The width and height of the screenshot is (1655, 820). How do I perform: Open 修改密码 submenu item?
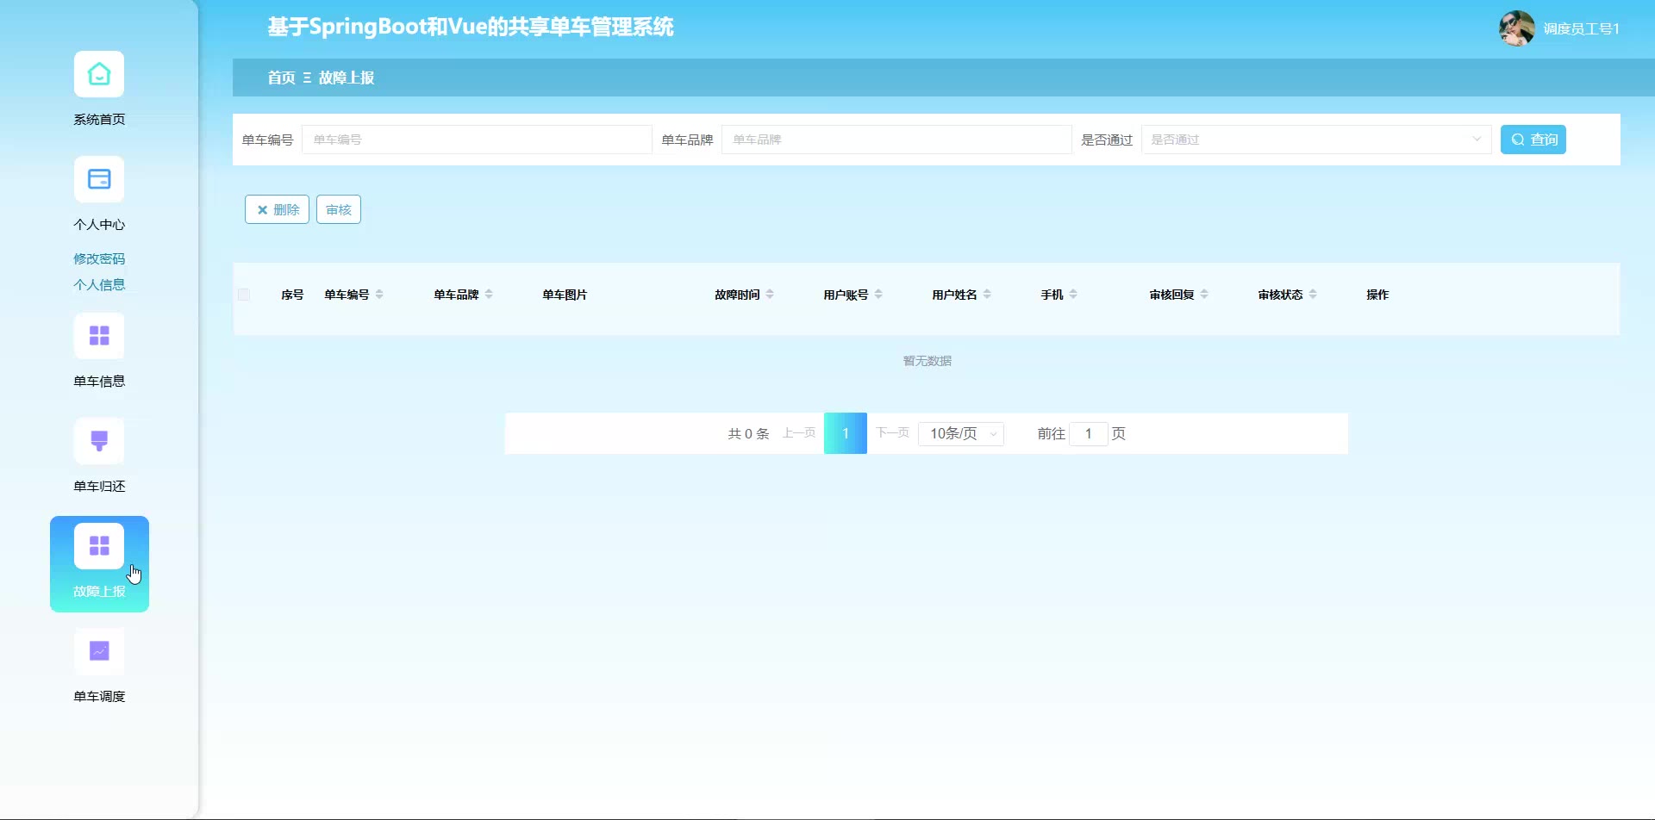(x=99, y=258)
